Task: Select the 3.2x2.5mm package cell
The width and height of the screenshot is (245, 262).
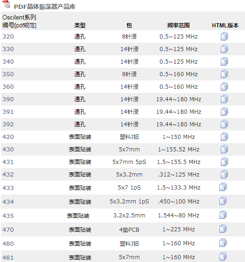Action: (129, 215)
